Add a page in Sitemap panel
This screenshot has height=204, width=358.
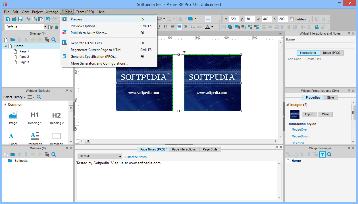(6, 40)
